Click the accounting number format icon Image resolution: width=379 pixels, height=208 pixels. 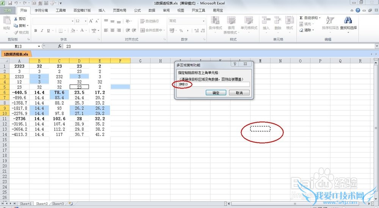[x=172, y=31]
